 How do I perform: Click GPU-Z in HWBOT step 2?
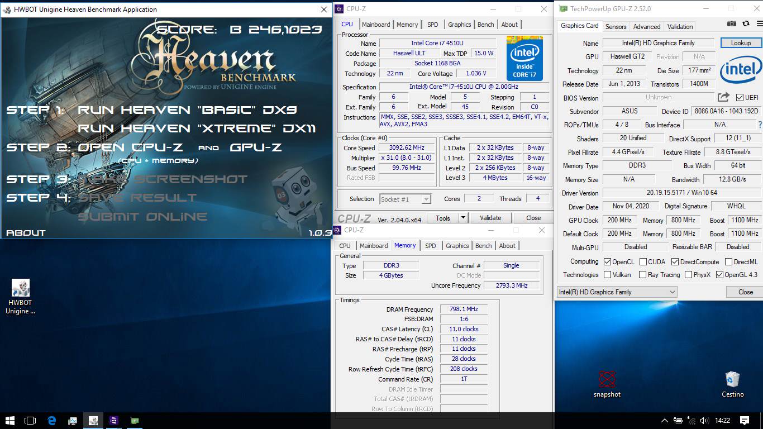pyautogui.click(x=255, y=147)
